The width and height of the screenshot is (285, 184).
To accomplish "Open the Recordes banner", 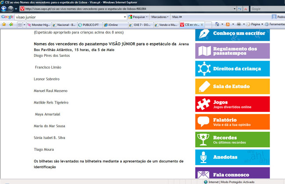I will pos(232,139).
